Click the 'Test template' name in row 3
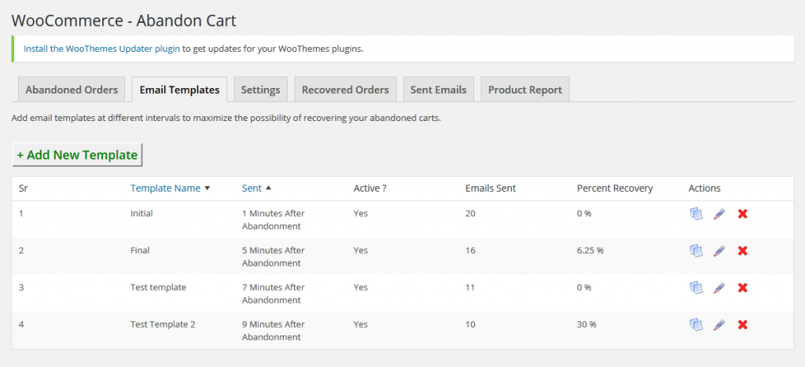 (158, 288)
